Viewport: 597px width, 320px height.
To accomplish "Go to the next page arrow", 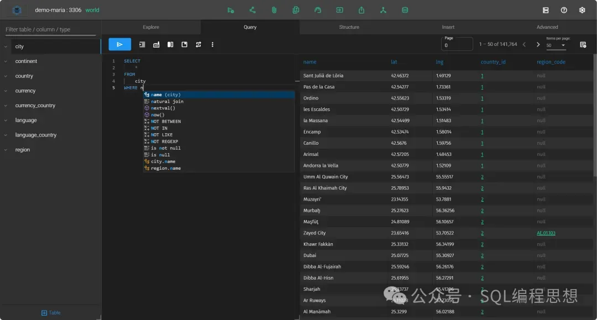I will tap(538, 45).
